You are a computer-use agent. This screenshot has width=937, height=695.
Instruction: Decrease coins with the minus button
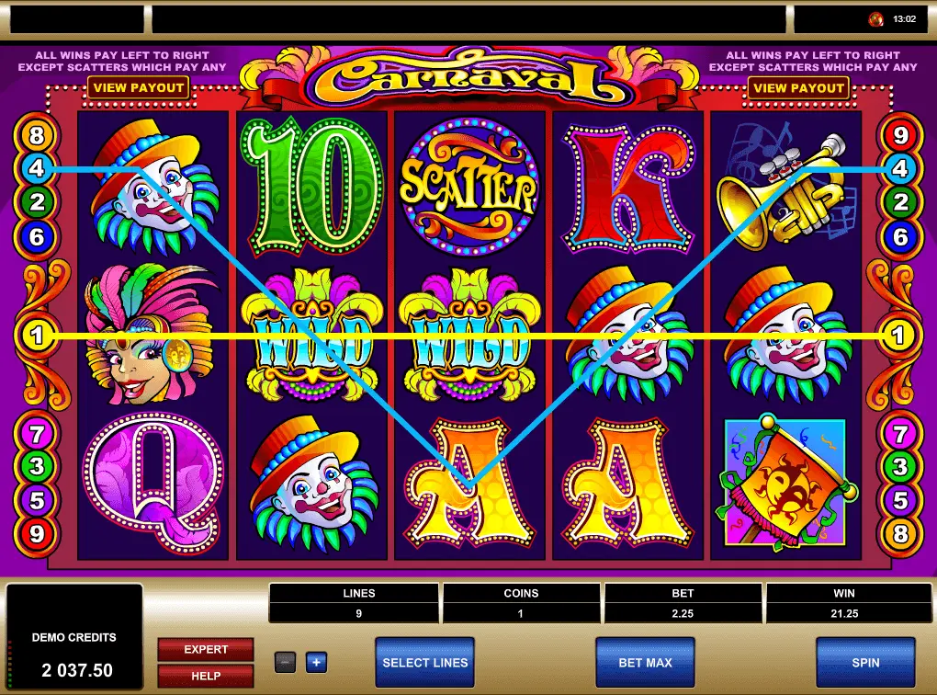(x=285, y=662)
